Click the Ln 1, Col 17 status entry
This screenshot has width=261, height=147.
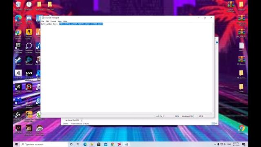160,116
